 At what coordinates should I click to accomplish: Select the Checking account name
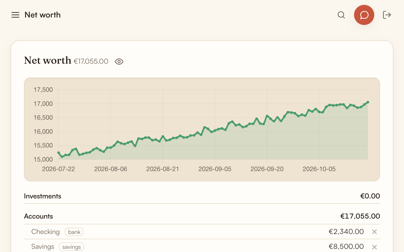[x=45, y=232]
